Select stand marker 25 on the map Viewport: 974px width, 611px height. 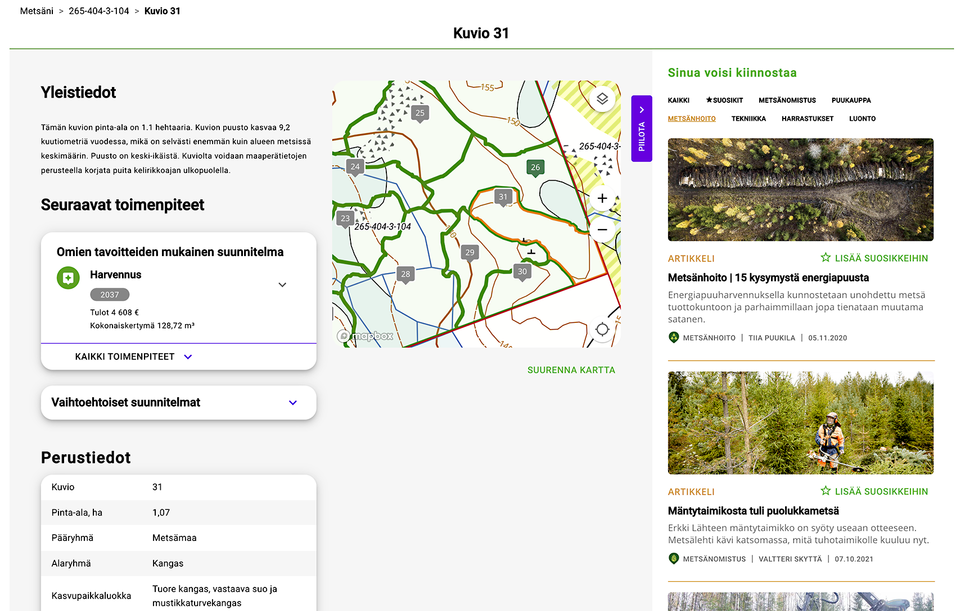420,113
